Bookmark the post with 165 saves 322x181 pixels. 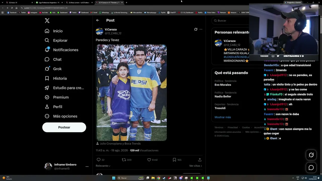[174, 160]
